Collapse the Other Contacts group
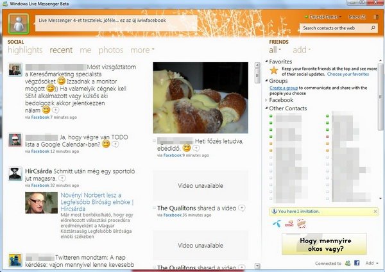The image size is (385, 272). [x=267, y=108]
